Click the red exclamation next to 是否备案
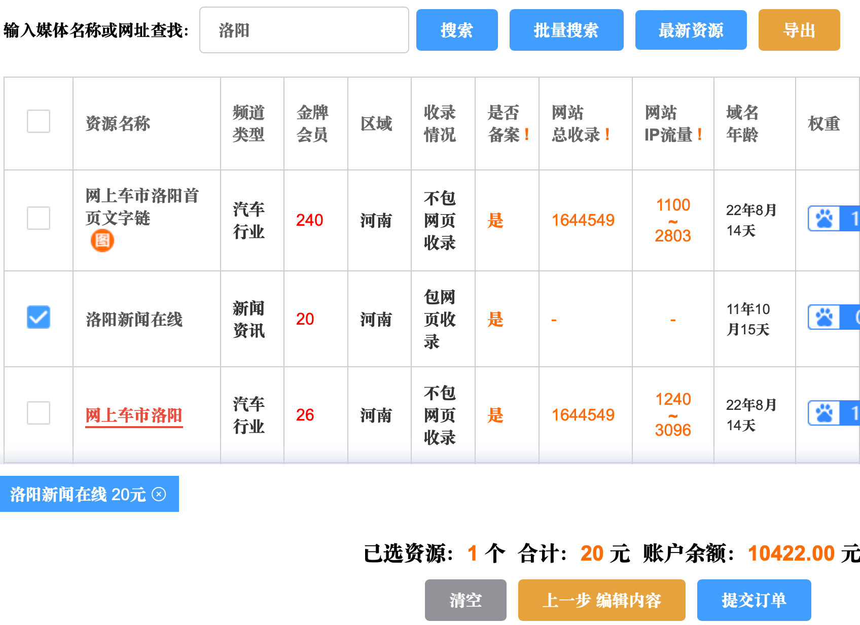Viewport: 860px width, 625px height. pyautogui.click(x=527, y=135)
